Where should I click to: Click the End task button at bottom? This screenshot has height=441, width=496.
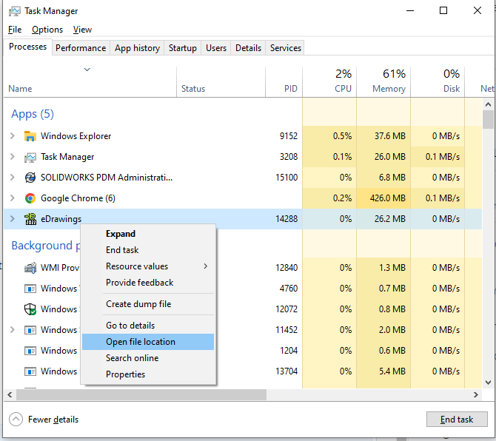(x=457, y=420)
